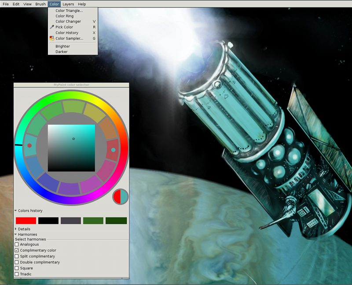The height and width of the screenshot is (285, 352).
Task: Open the Layers menu
Action: tap(68, 4)
